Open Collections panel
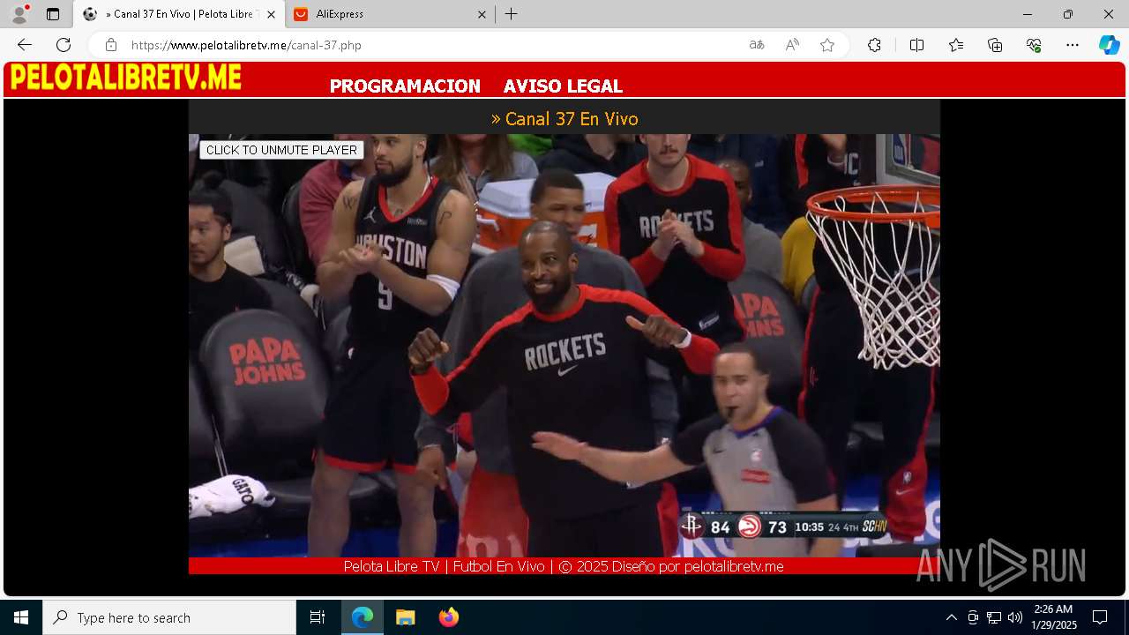 pos(995,45)
